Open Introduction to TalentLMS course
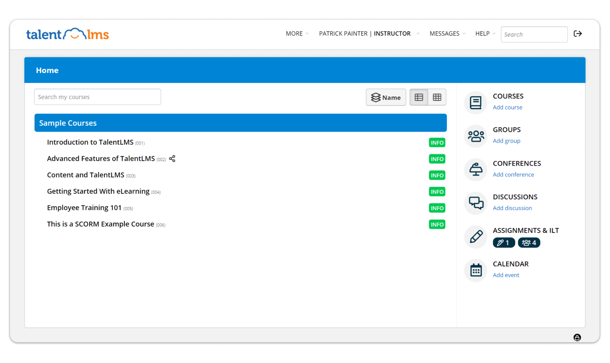Viewport: 610px width, 363px height. 90,142
